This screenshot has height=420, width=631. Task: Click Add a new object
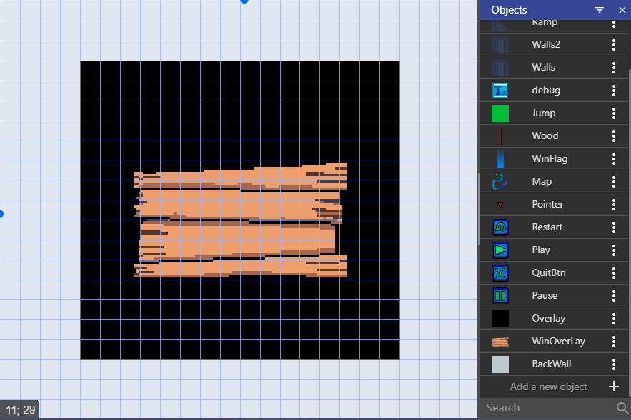tap(549, 386)
